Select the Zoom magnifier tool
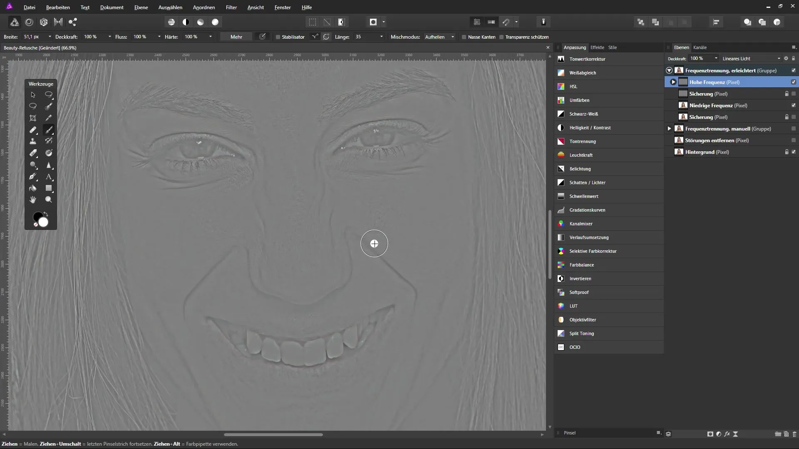The image size is (799, 449). tap(49, 200)
